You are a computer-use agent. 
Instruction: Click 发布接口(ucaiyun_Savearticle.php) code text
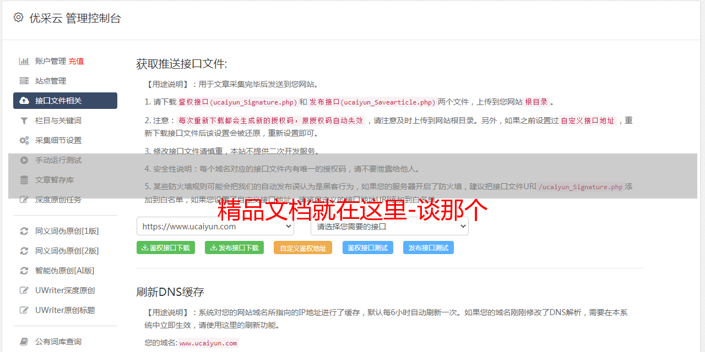click(372, 102)
